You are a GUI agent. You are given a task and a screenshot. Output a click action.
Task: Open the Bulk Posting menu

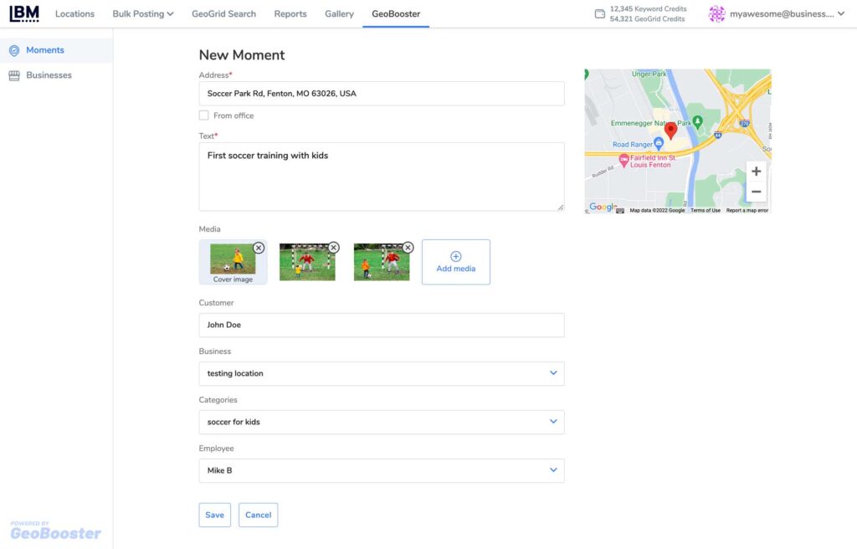pos(142,13)
